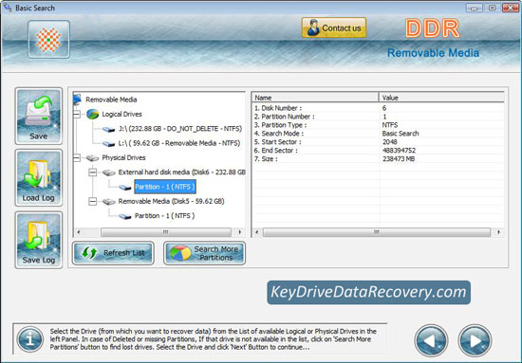Click the '3. Partition Type :' row

click(378, 125)
